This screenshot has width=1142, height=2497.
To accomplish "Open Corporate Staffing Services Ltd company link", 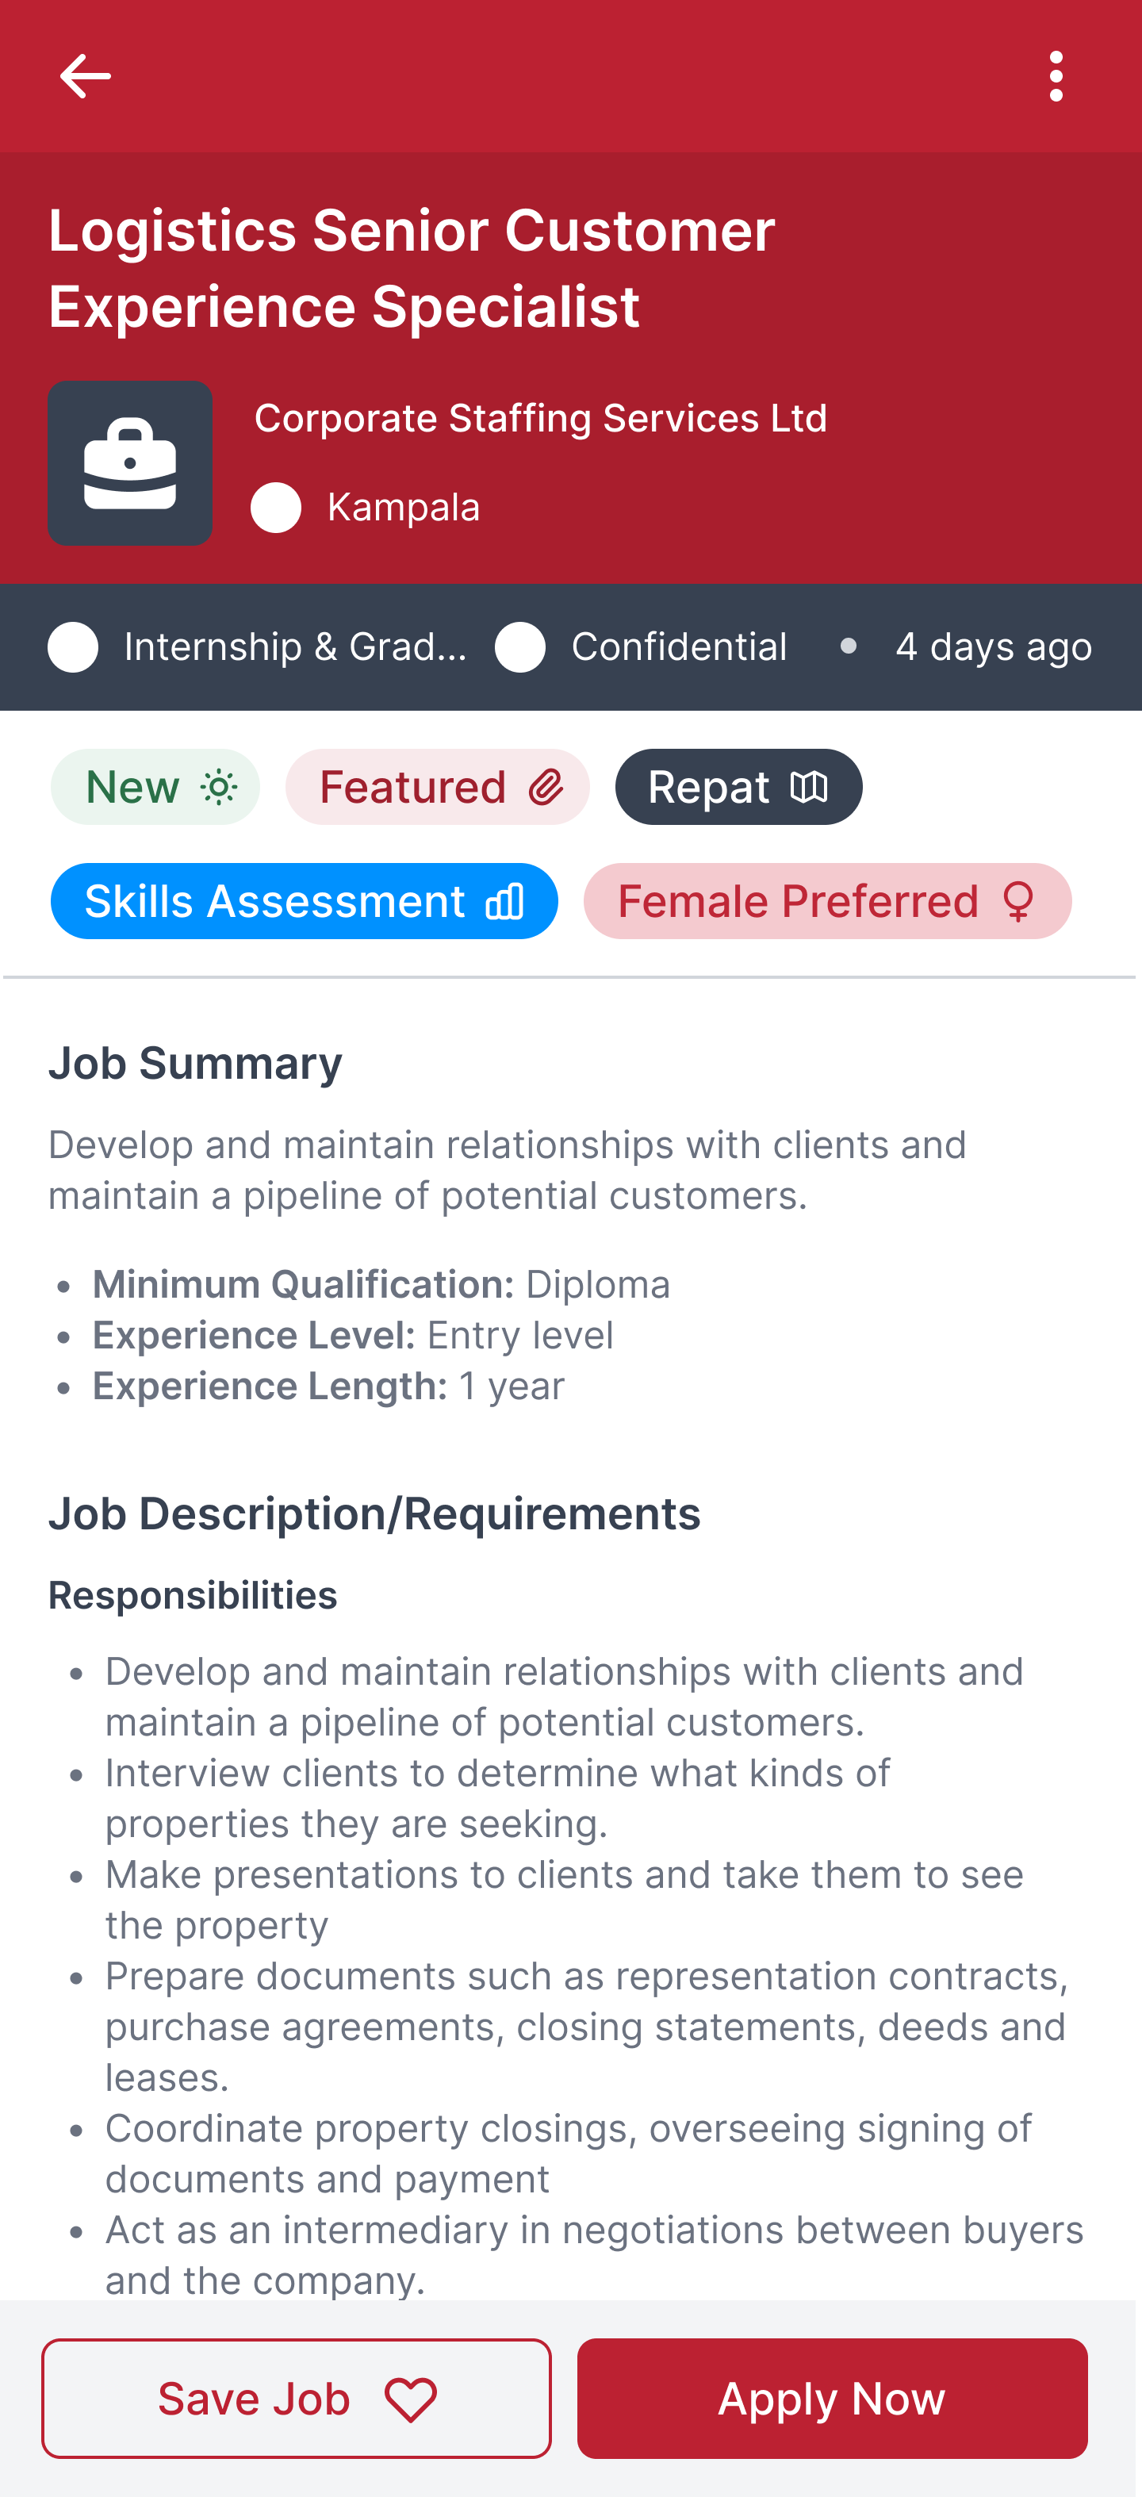I will [541, 419].
